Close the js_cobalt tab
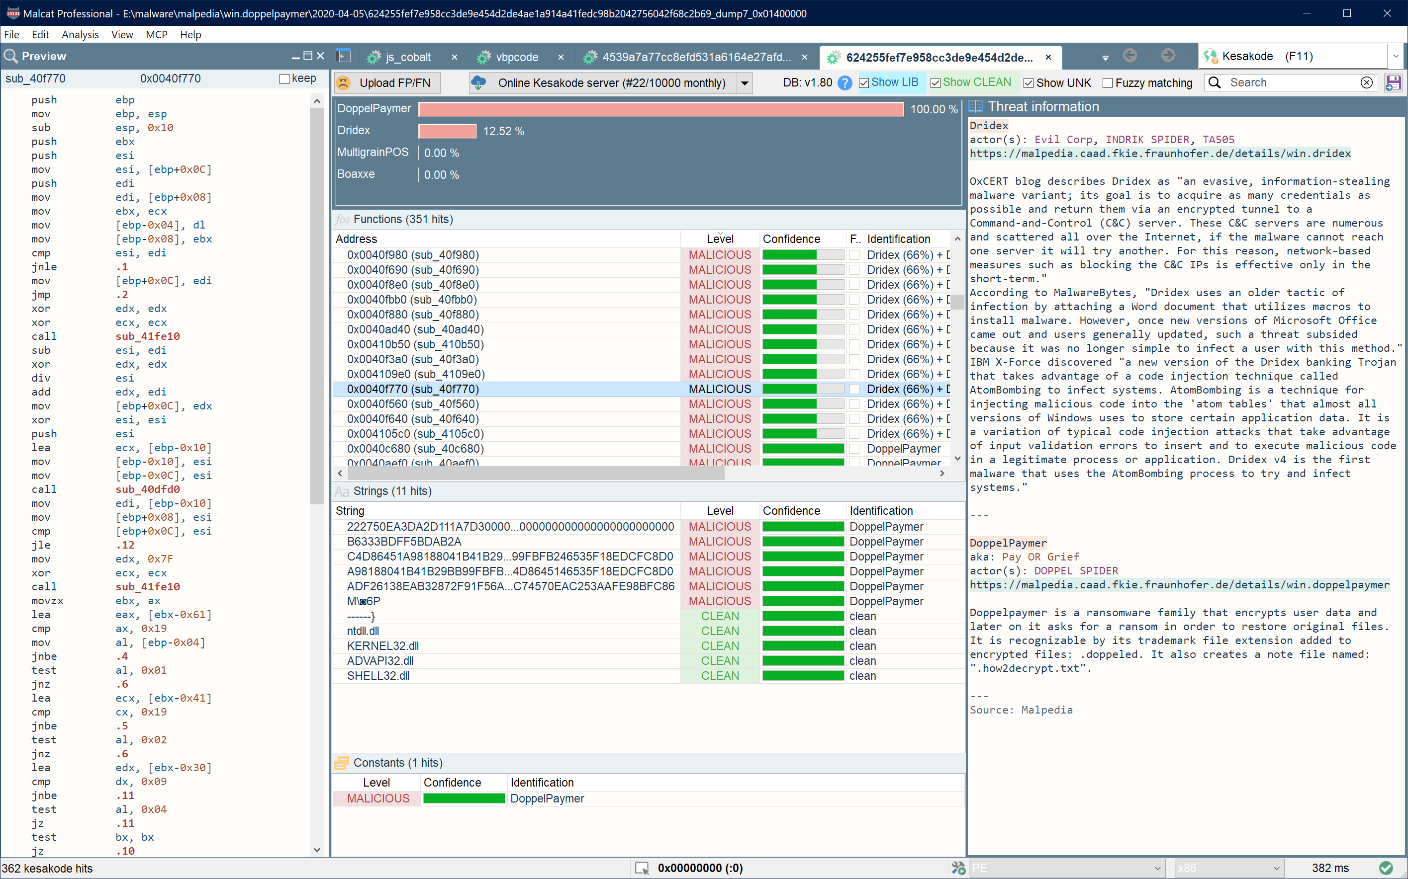The height and width of the screenshot is (879, 1408). pyautogui.click(x=455, y=57)
